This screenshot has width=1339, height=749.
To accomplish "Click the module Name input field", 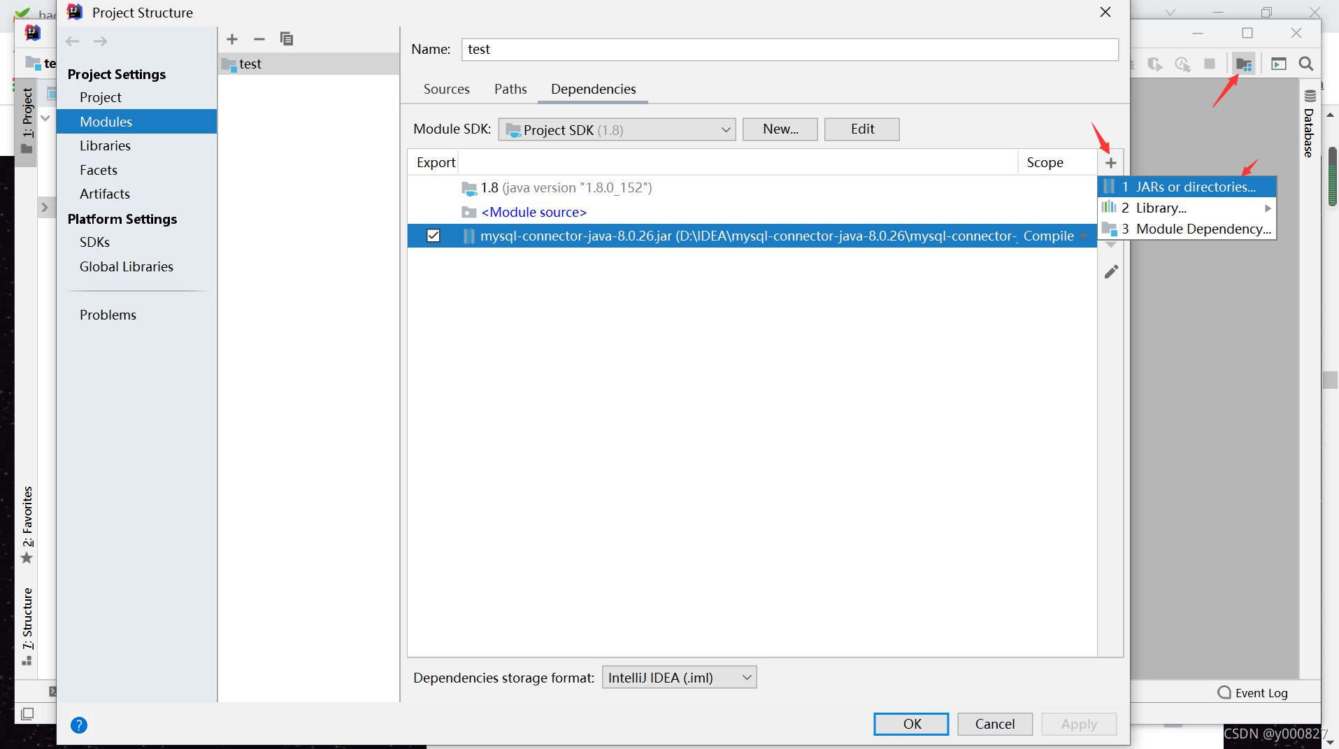I will tap(790, 50).
